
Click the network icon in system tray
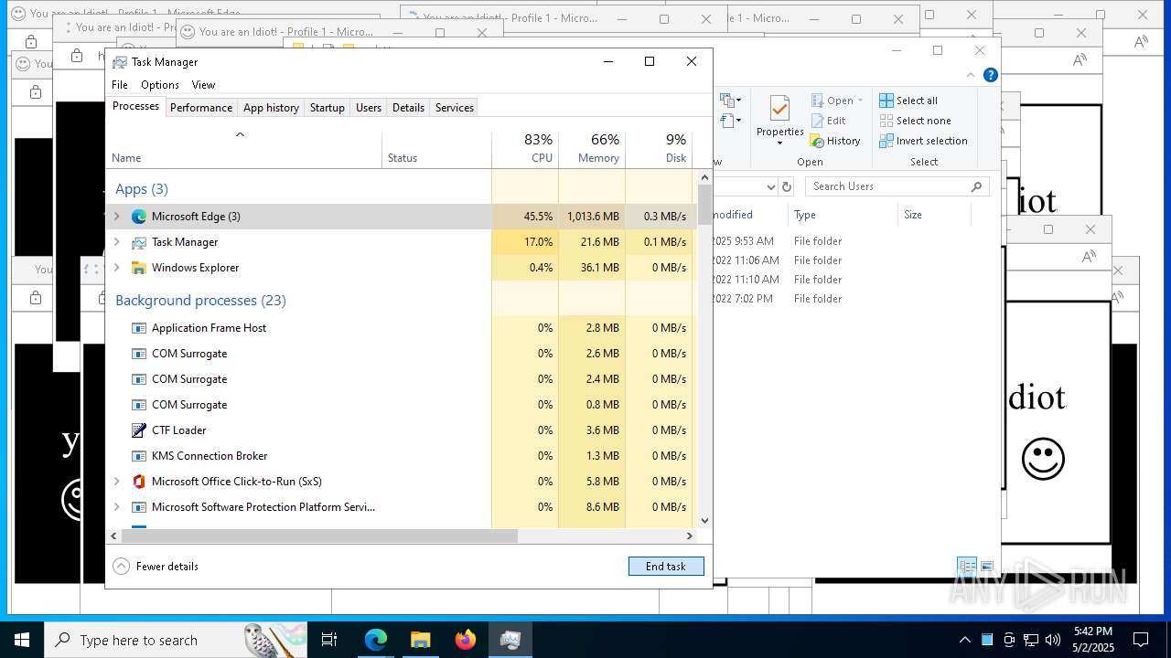click(1031, 640)
